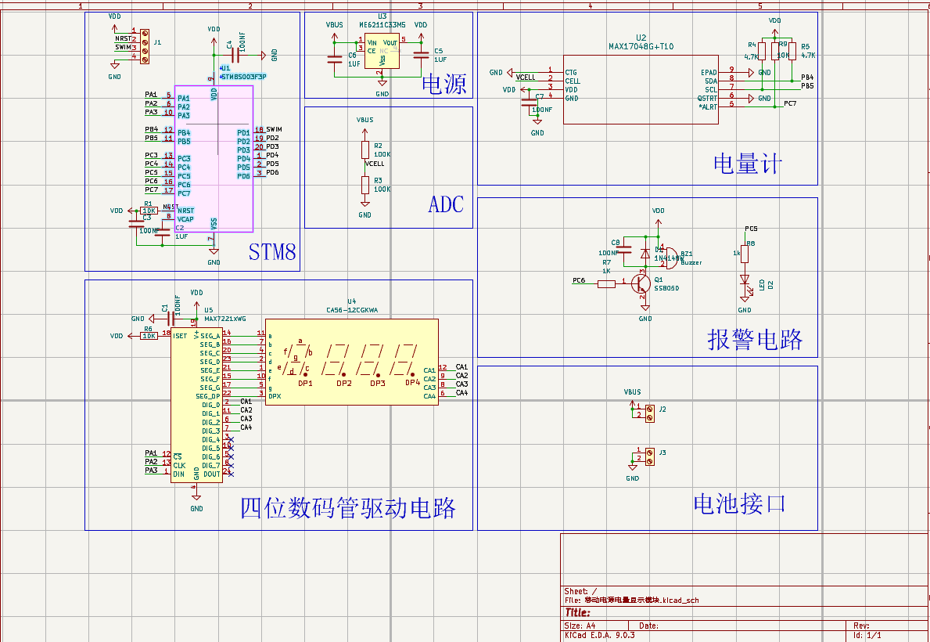
Task: Select the CA56-12CGKWA seven-segment display U4
Action: pyautogui.click(x=351, y=361)
